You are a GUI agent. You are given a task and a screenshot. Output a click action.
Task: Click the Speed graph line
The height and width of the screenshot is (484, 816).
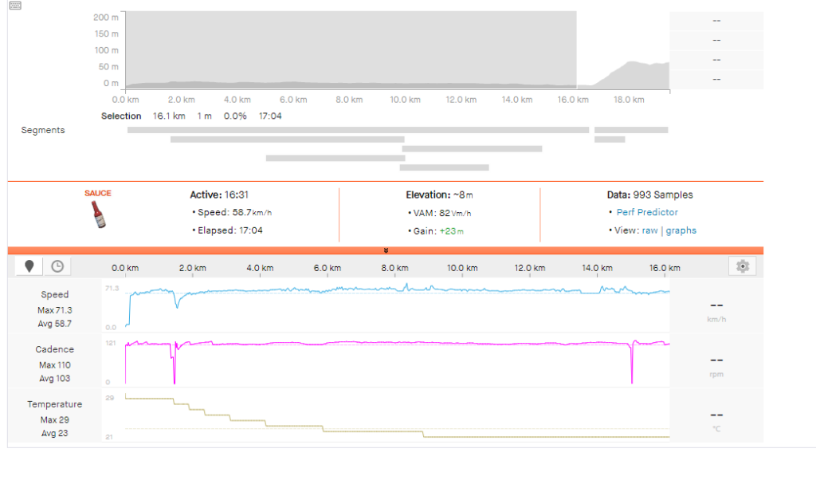364,289
